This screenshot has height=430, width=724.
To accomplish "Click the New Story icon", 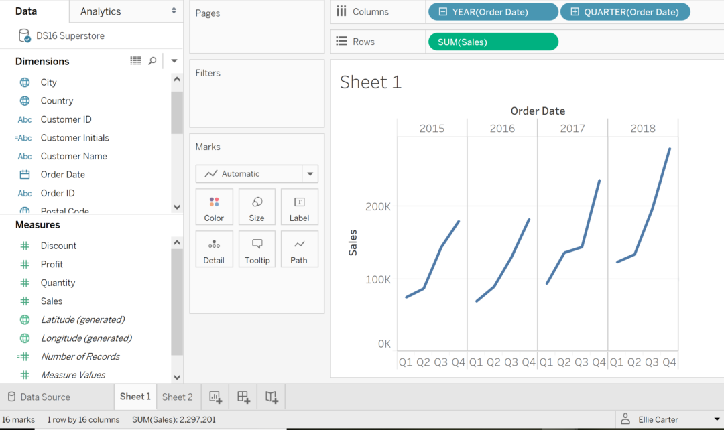I will pyautogui.click(x=271, y=397).
